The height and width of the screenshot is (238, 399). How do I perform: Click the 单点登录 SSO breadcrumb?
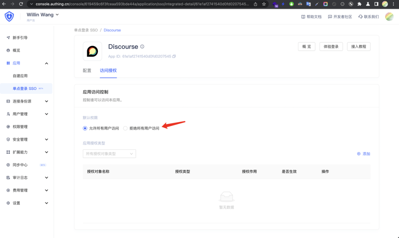[86, 30]
